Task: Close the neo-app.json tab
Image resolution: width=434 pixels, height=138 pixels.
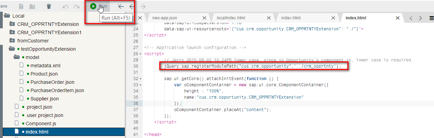Action: 204,18
